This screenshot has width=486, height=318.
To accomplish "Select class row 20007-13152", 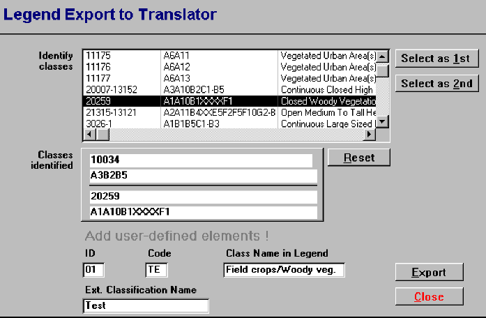I will 229,90.
